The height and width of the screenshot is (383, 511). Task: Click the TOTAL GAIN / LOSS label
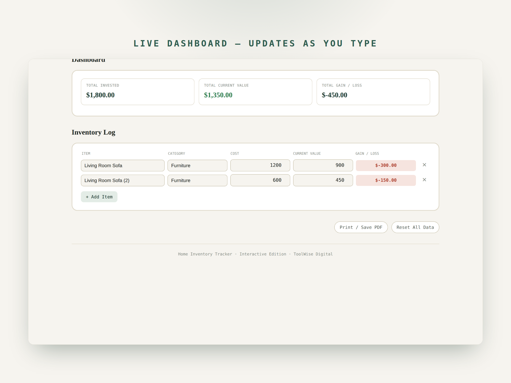click(x=342, y=85)
